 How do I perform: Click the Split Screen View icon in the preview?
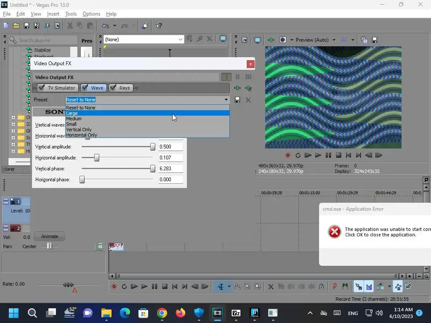click(x=282, y=40)
